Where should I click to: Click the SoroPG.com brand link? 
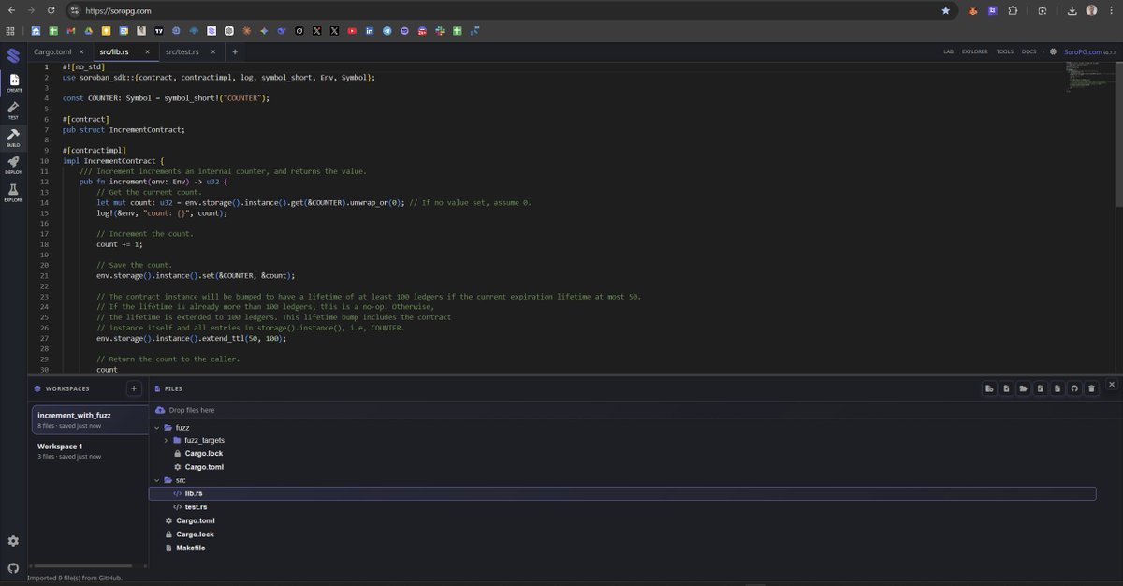(1081, 51)
